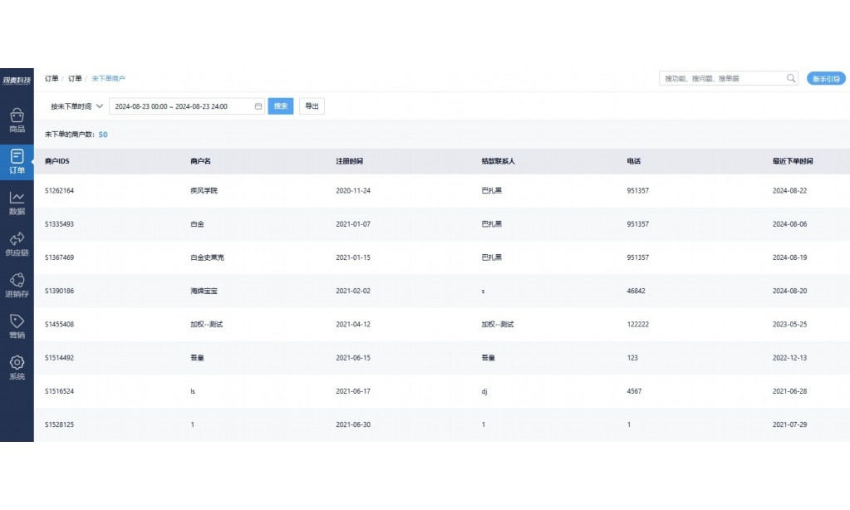Select the 营销 sidebar icon
Viewport: 850px width, 510px height.
pos(17,324)
